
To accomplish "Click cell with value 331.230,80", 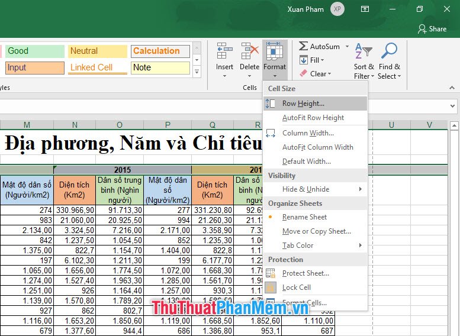I will click(x=213, y=210).
